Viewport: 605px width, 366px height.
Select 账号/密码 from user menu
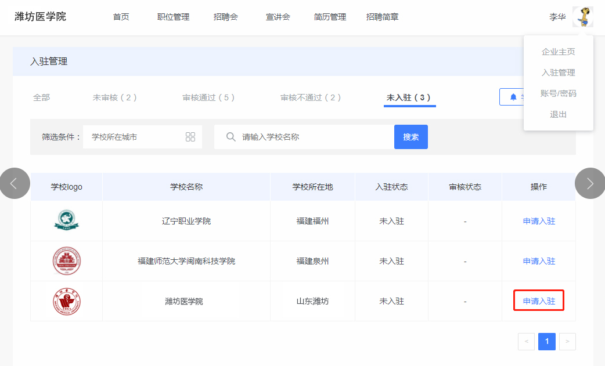(x=558, y=93)
